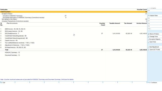Click voucher count 37 in Total row
The width and height of the screenshot is (162, 91).
click(102, 50)
